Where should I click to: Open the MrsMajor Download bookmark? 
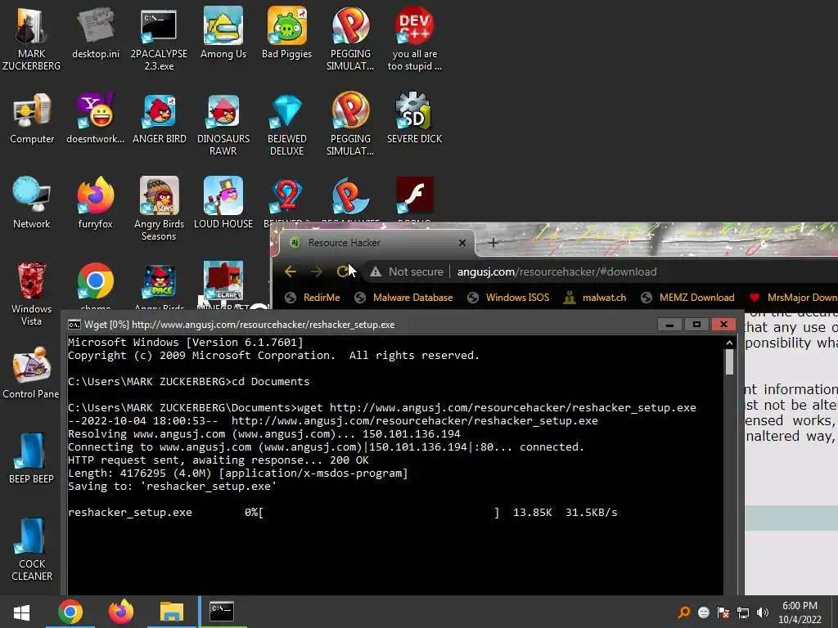coord(792,298)
